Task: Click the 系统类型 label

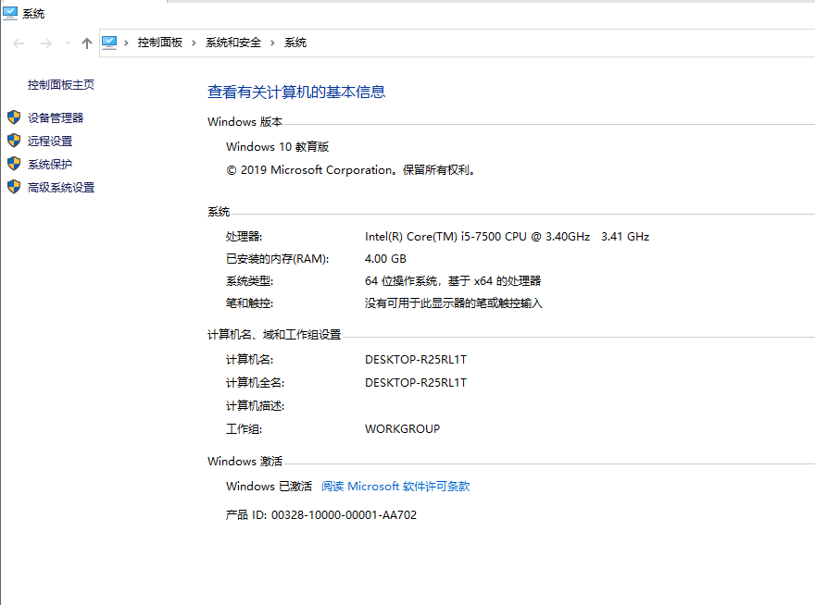Action: 249,281
